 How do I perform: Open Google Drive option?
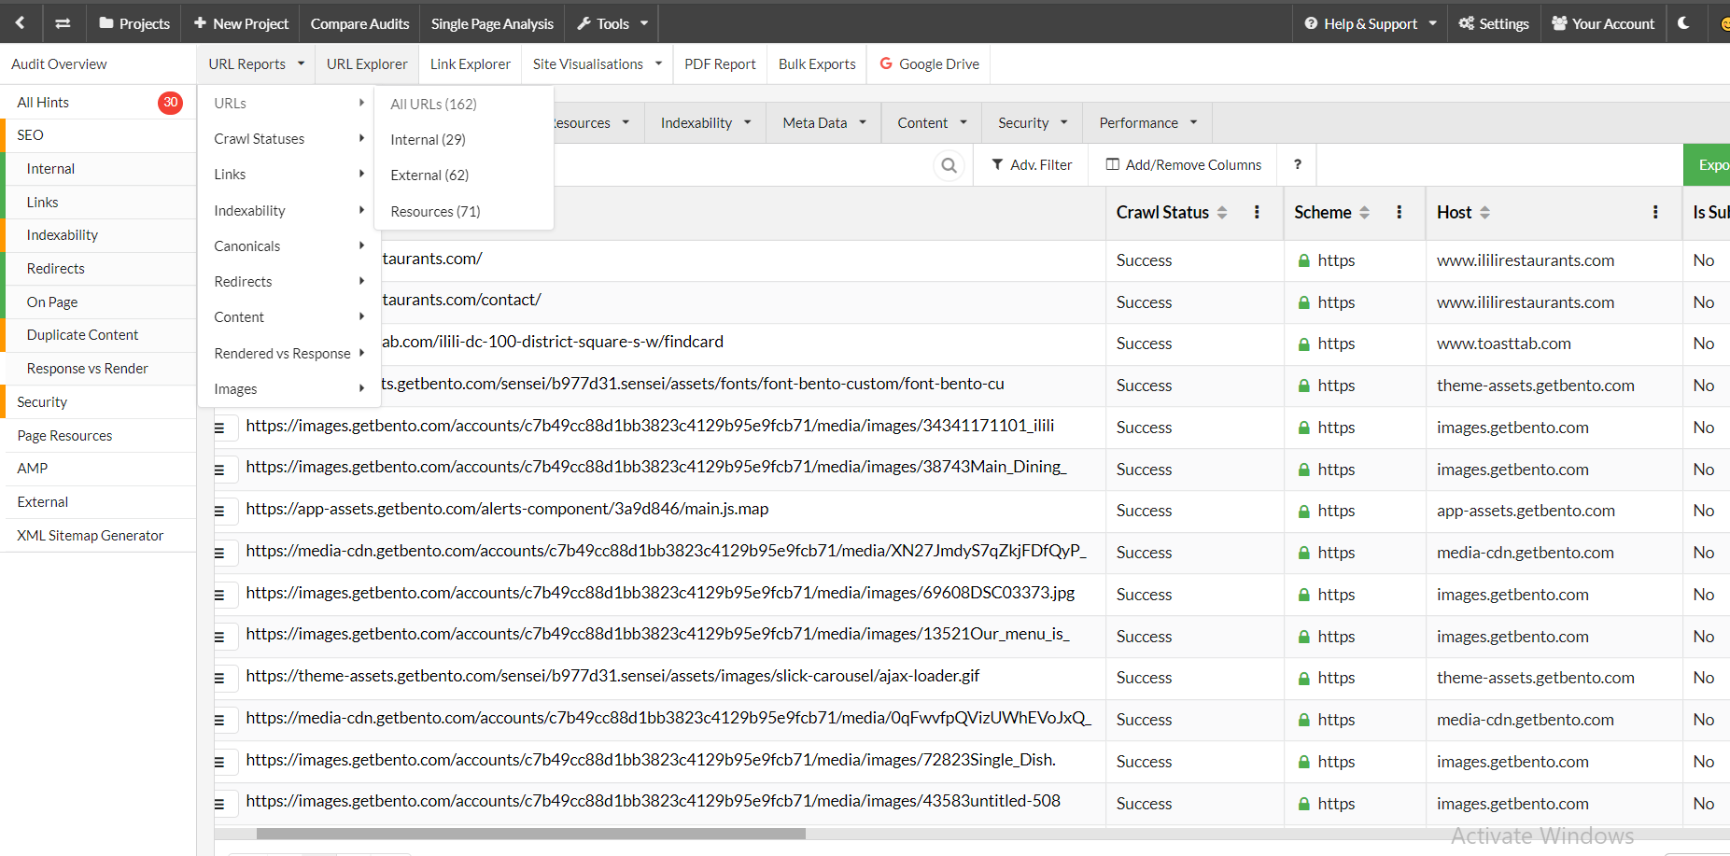(929, 64)
